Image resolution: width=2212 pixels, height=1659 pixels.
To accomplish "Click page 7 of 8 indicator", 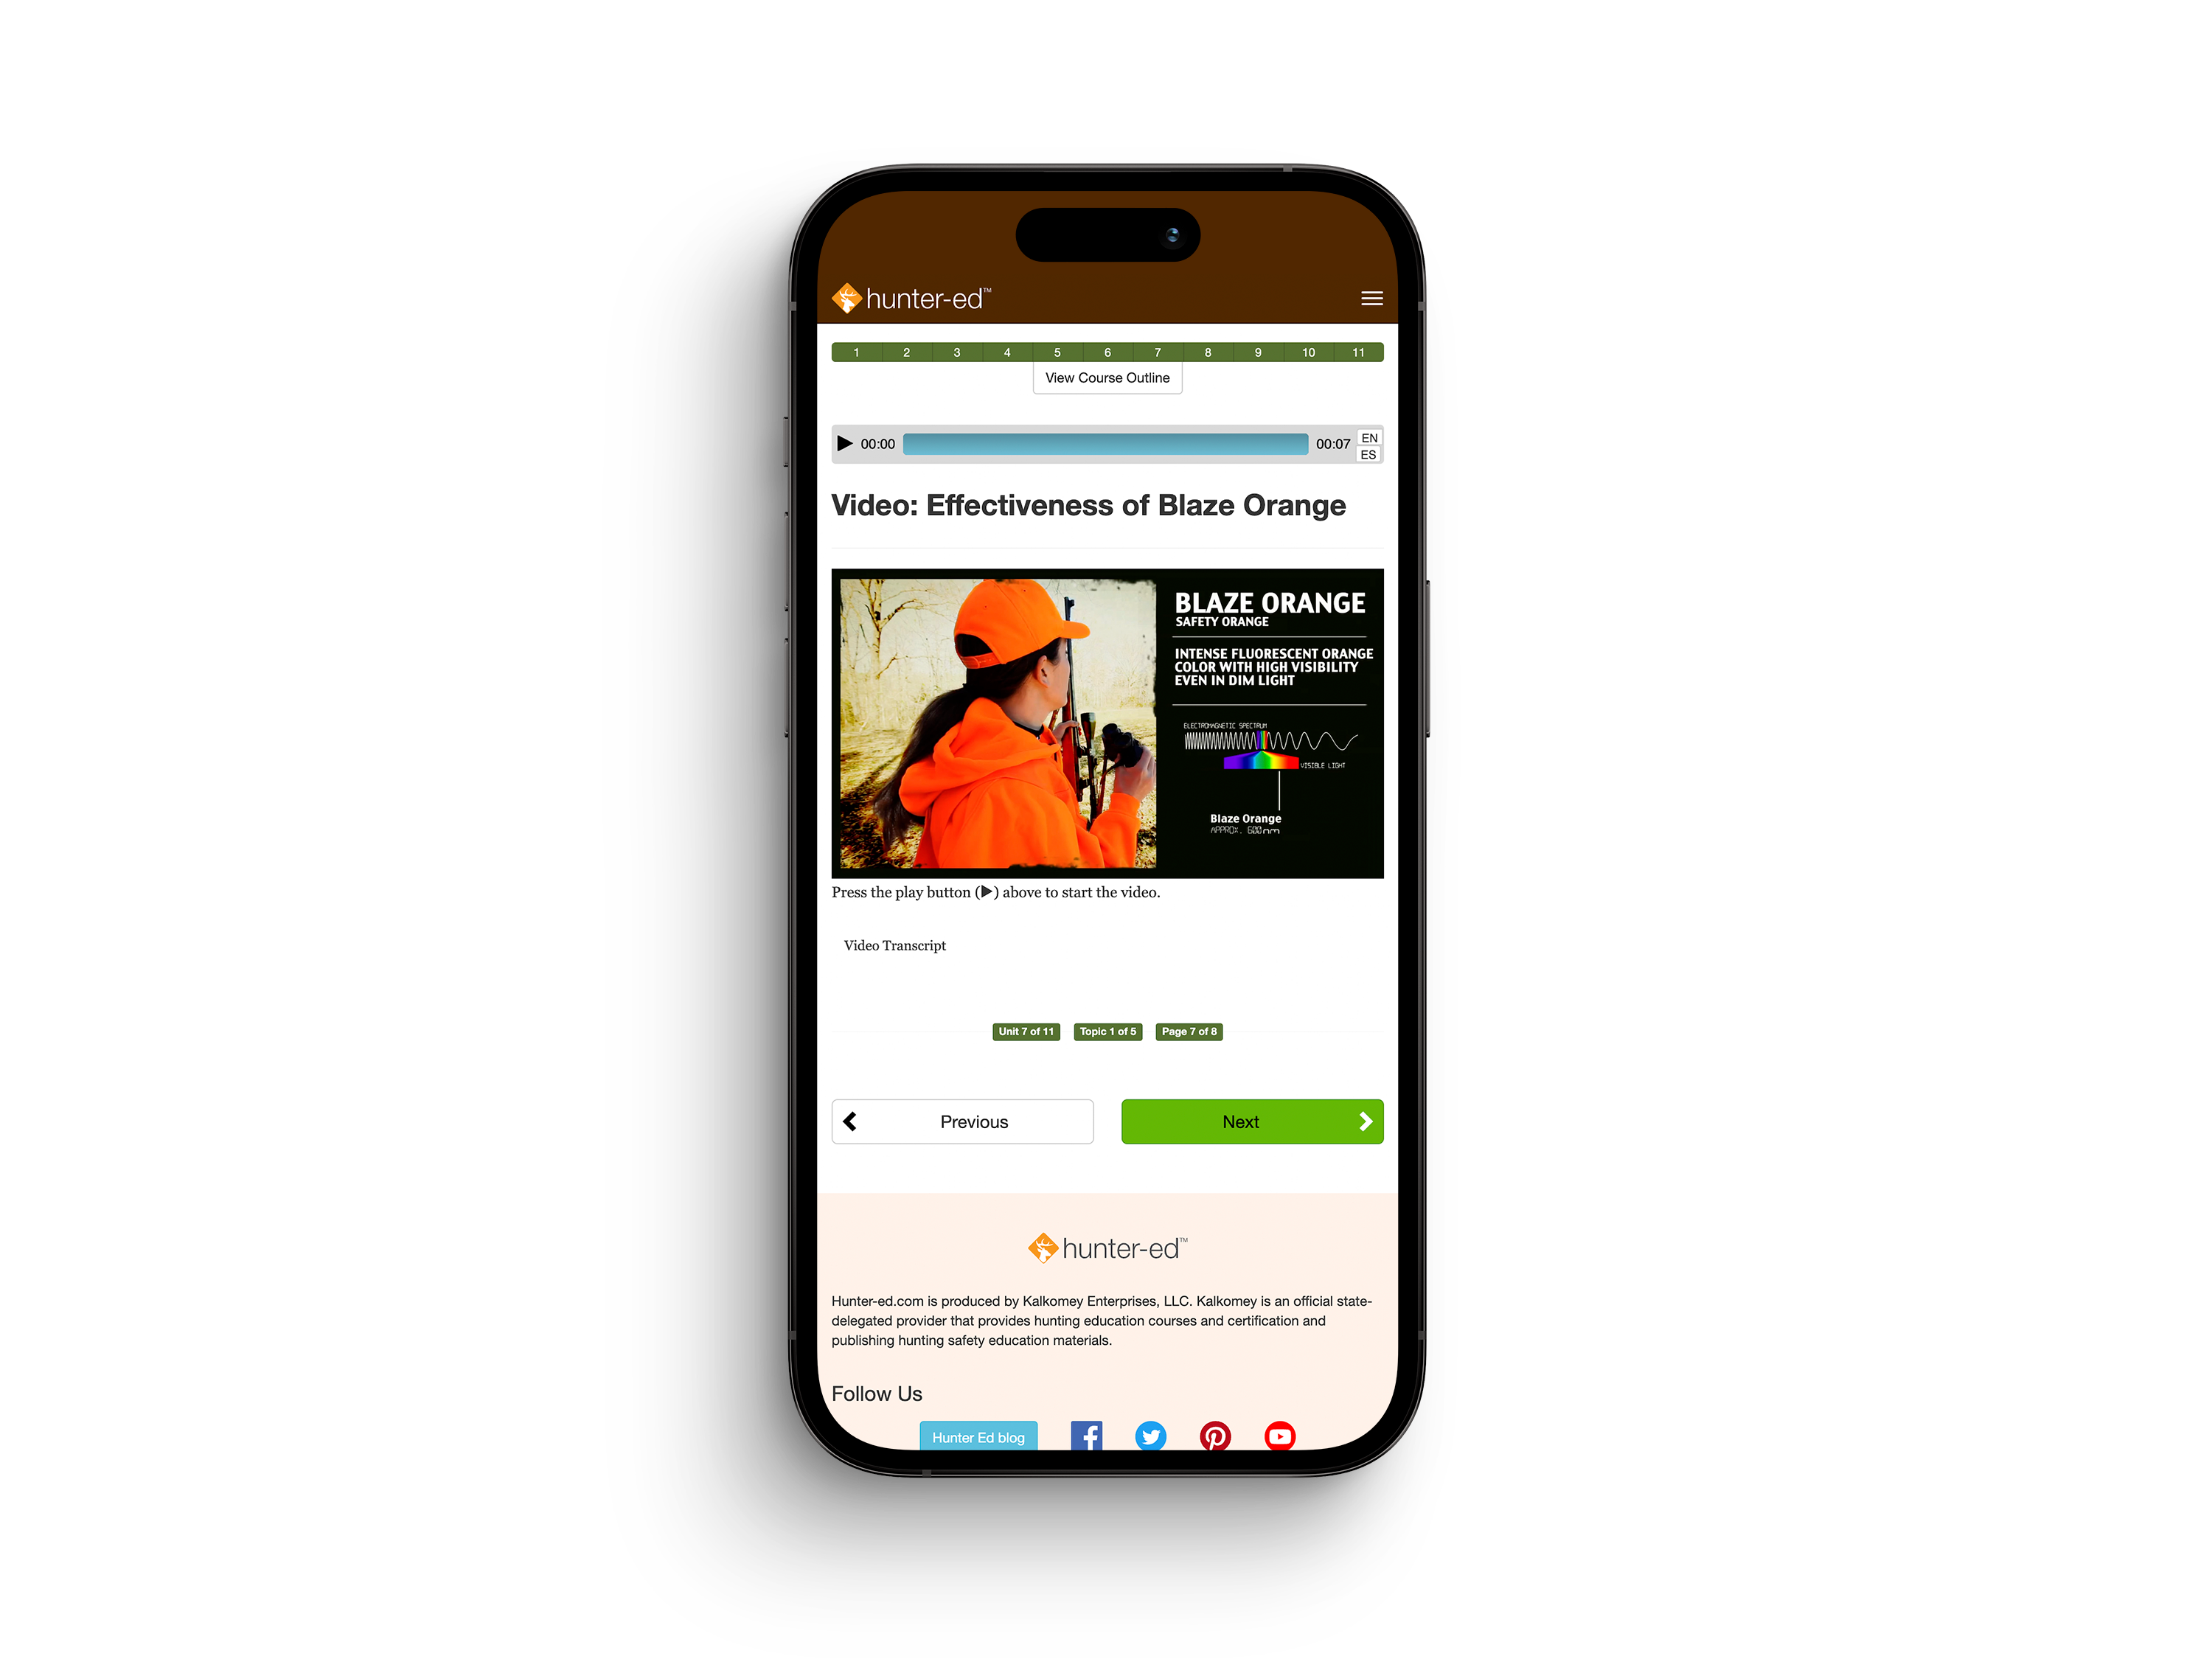I will tap(1189, 1032).
